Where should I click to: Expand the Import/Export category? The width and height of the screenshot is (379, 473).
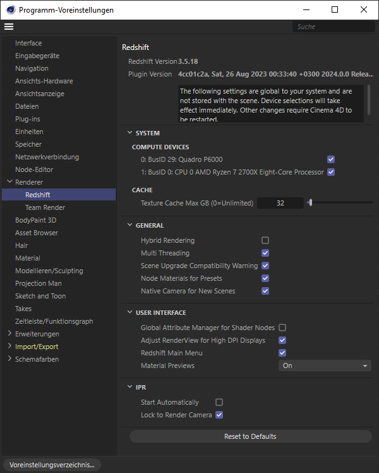[9, 347]
